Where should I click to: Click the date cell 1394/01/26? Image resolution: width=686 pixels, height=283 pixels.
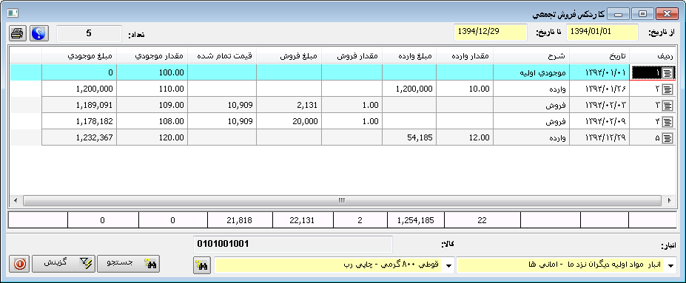599,89
